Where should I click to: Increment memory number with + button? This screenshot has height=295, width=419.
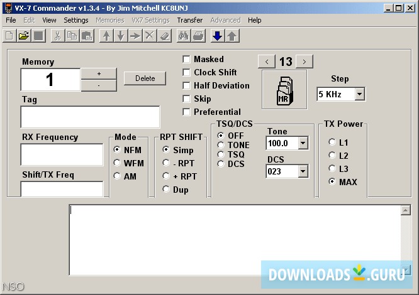pos(99,74)
